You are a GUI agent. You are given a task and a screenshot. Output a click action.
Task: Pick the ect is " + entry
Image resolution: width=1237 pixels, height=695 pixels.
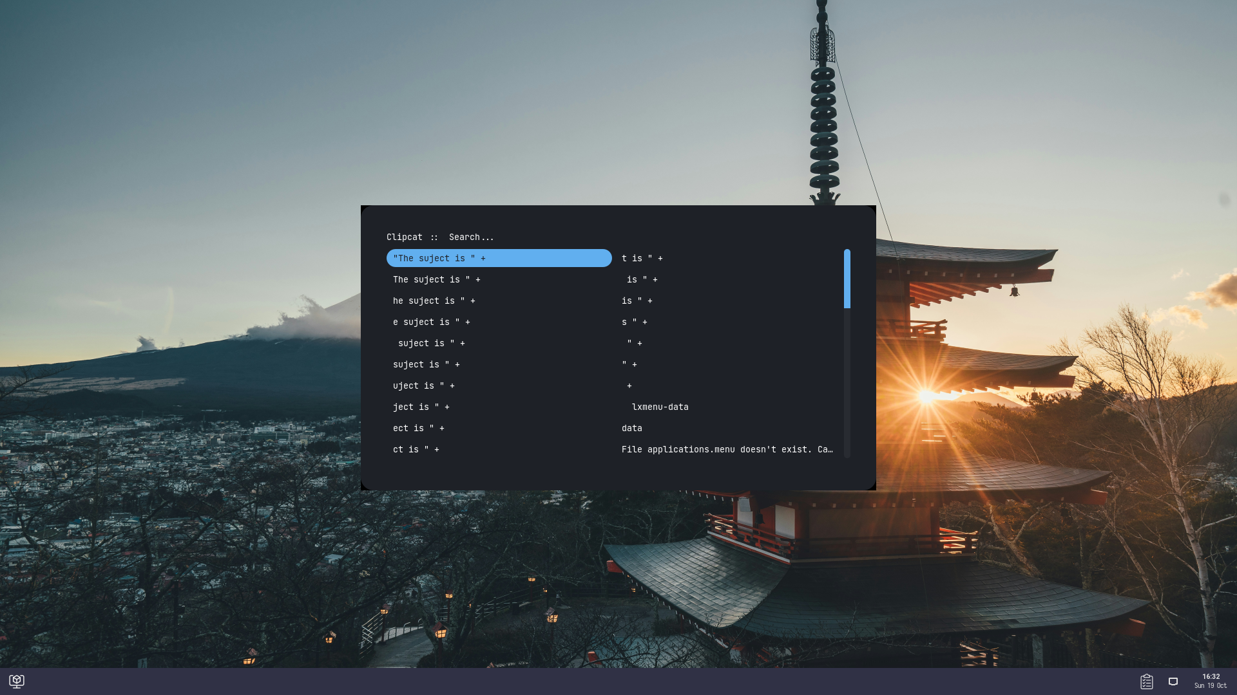point(499,428)
